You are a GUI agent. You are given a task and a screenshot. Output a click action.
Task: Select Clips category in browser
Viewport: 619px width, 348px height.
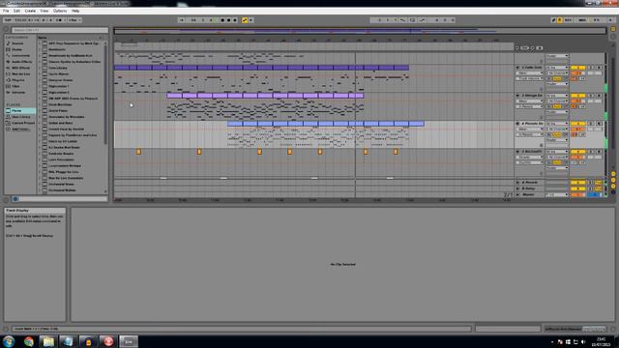(15, 86)
